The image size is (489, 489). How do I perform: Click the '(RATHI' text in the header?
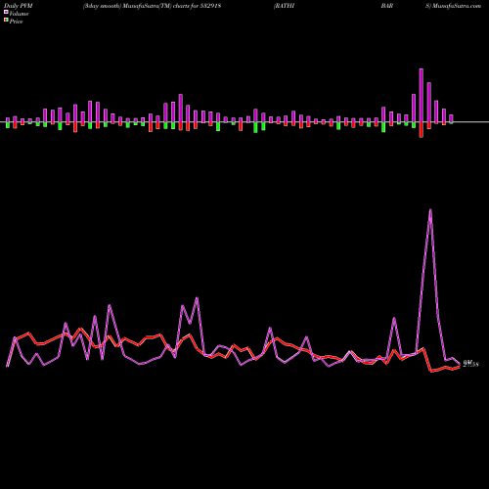(284, 6)
